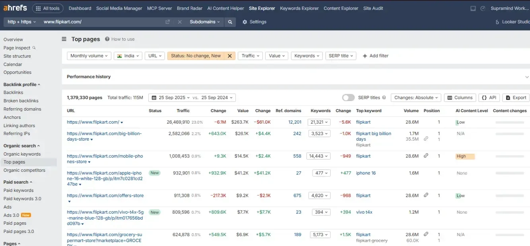Viewport: 530px width, 246px height.
Task: Open the How to use help
Action: coord(120,39)
